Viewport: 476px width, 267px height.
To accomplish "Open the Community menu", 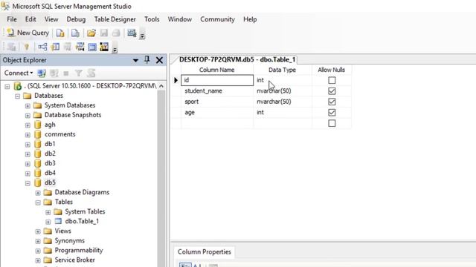I will coord(217,19).
